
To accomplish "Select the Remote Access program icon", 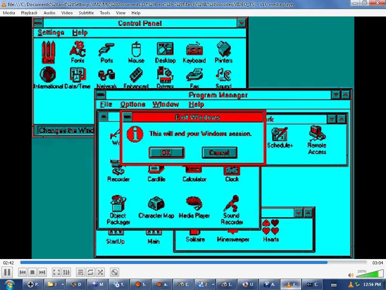I will 317,140.
